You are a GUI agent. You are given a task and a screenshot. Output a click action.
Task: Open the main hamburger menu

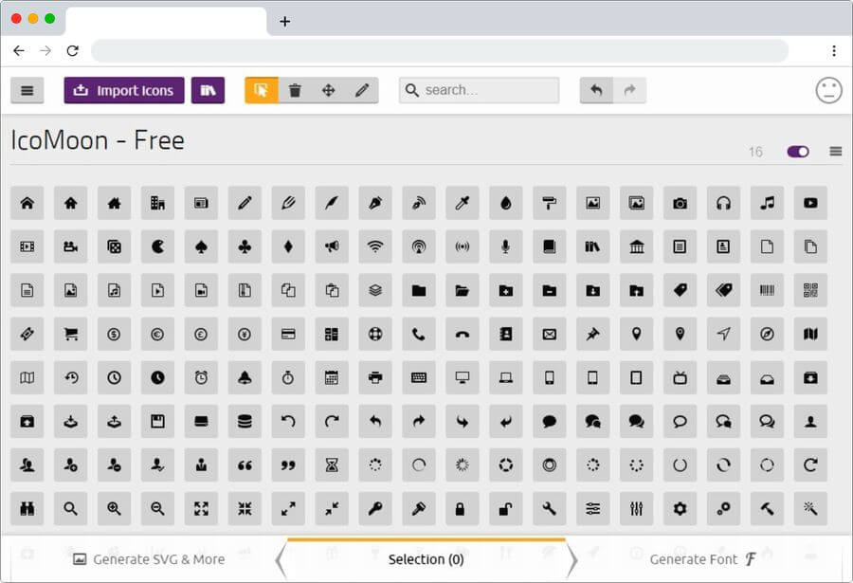(x=27, y=90)
